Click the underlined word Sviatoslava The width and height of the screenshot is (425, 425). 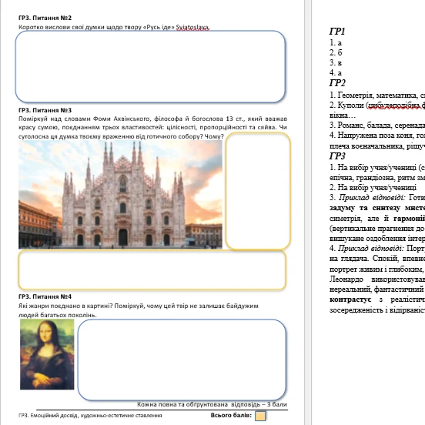click(192, 27)
